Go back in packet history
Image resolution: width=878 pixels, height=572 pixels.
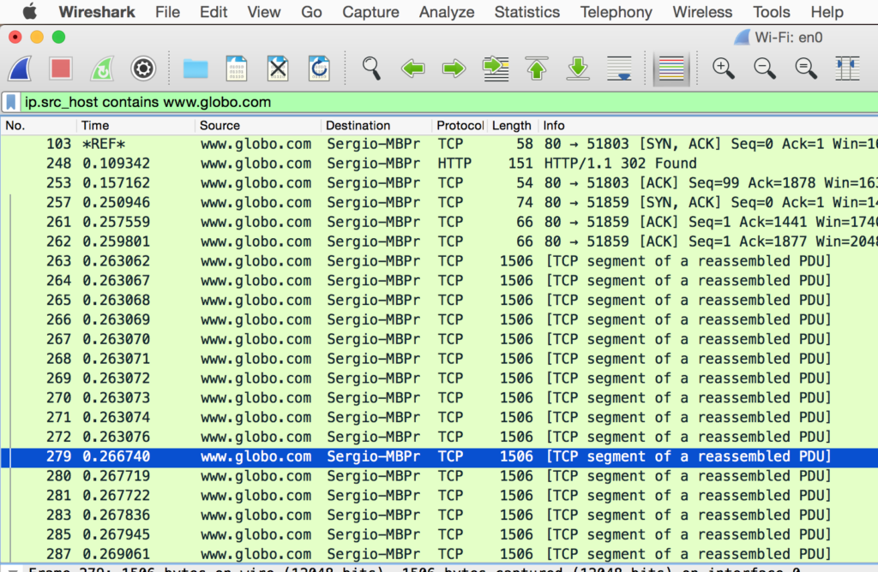pyautogui.click(x=412, y=69)
